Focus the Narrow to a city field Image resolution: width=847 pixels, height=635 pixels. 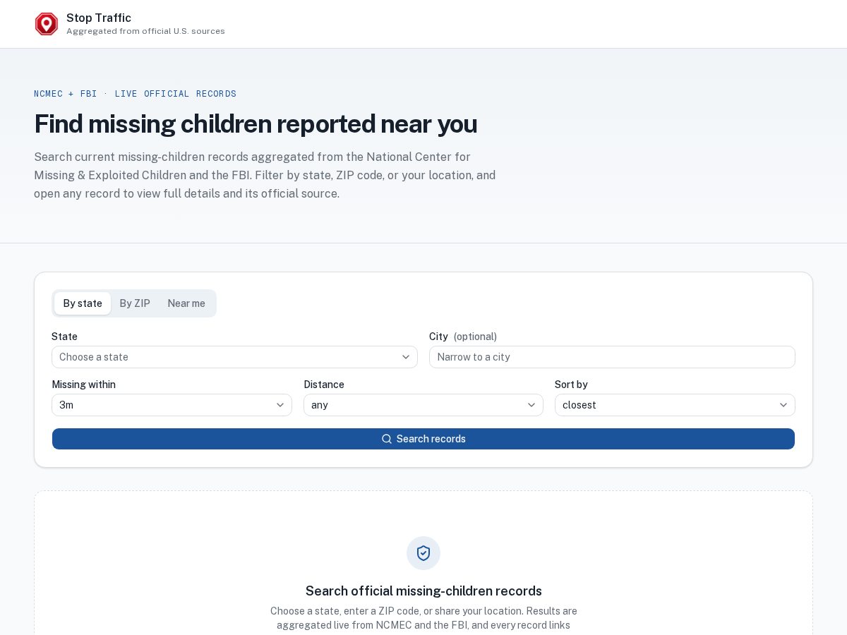[612, 357]
